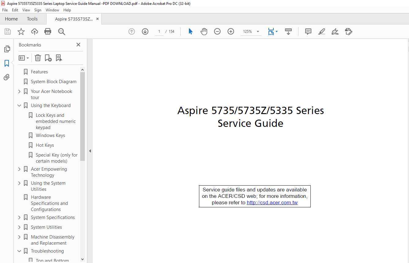Expand Your Acer Notebook tour bookmark

click(x=19, y=91)
